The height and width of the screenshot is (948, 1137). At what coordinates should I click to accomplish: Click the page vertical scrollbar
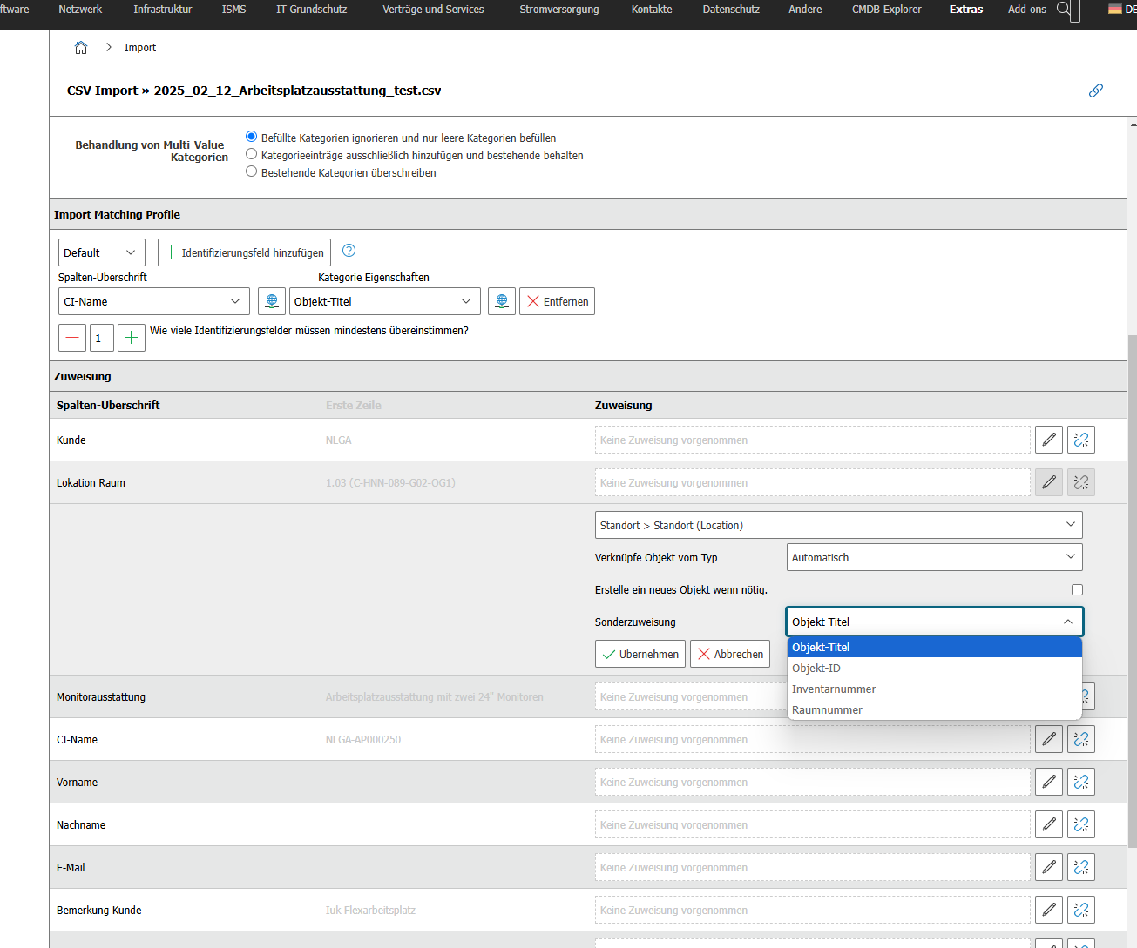(x=1133, y=591)
